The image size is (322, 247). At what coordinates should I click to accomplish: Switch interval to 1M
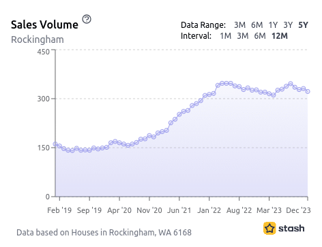tap(226, 36)
